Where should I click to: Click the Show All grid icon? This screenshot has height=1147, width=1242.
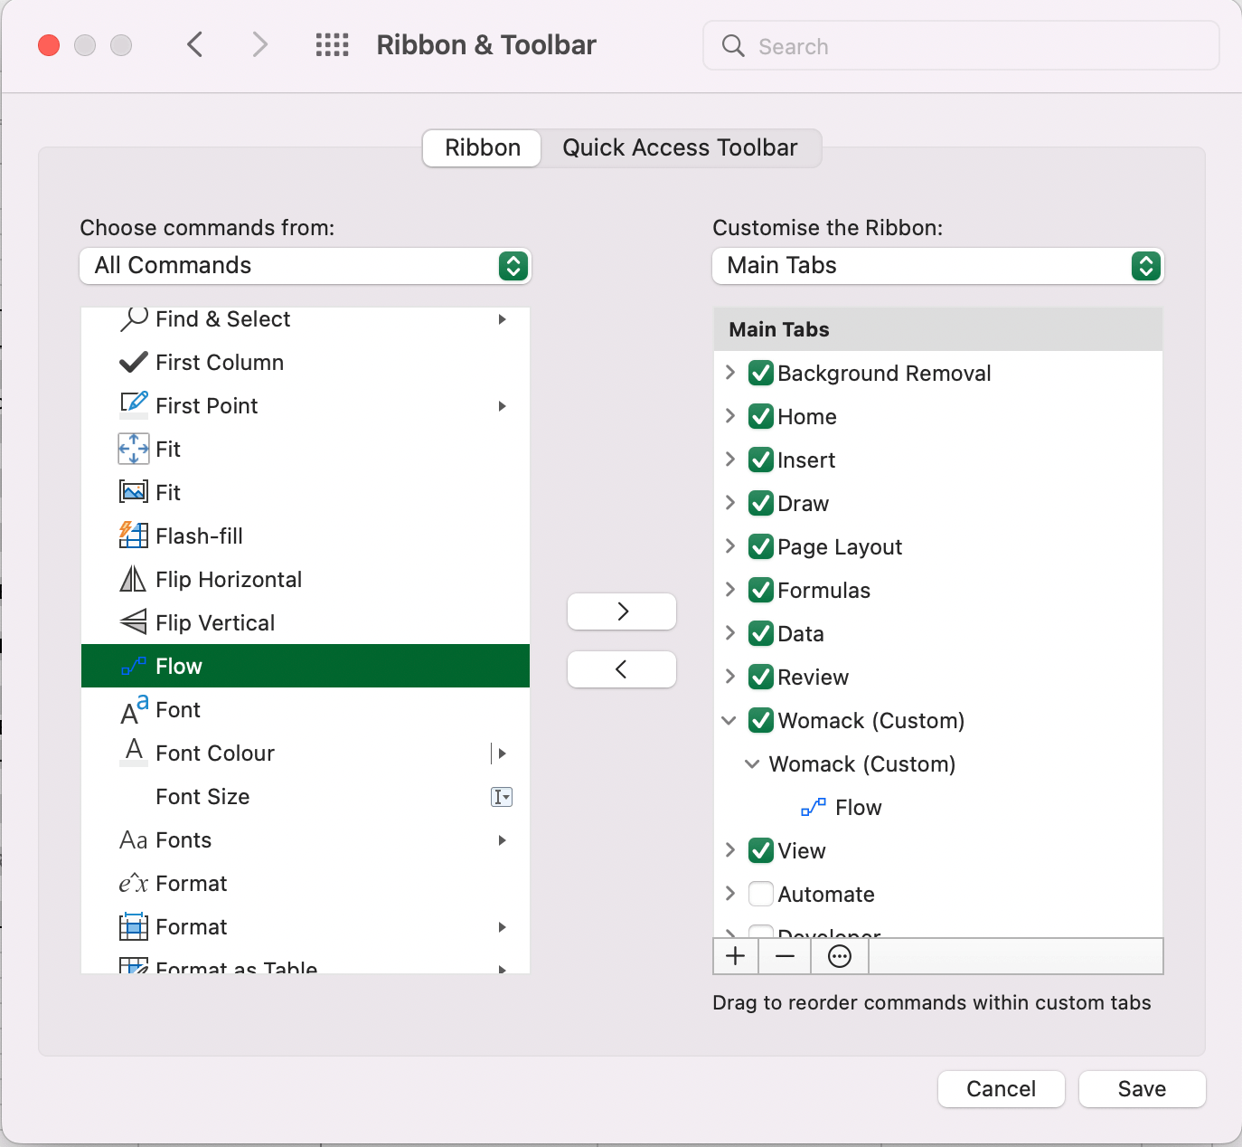[x=332, y=45]
